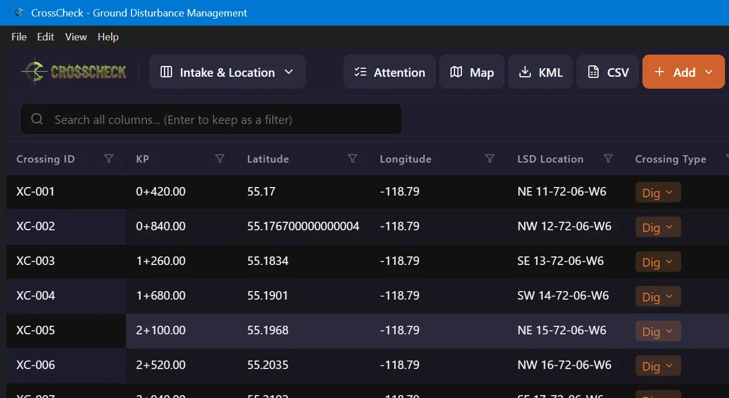Click KP value 0+840.00
729x398 pixels.
tap(161, 226)
